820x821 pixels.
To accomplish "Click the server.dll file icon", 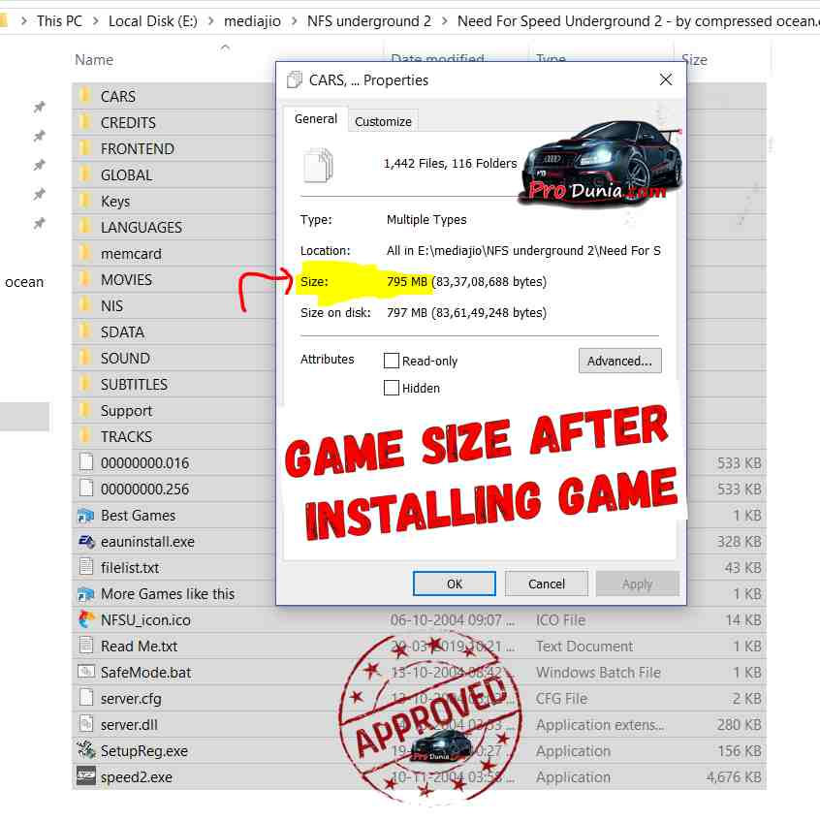I will point(86,724).
